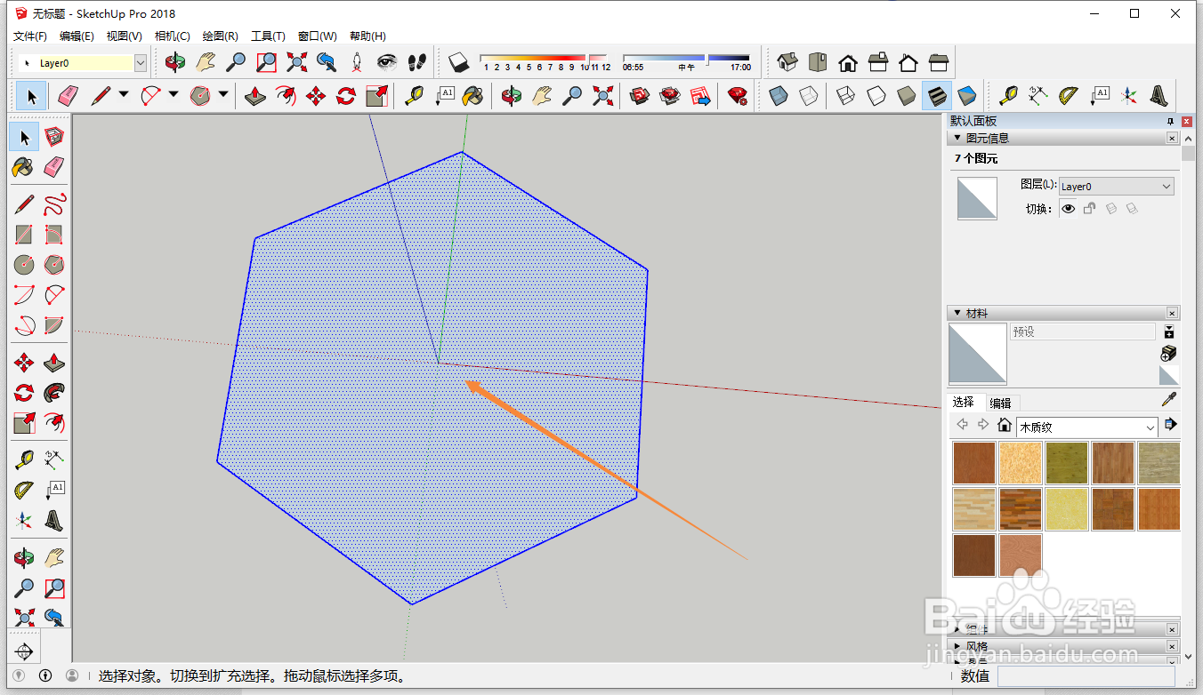The height and width of the screenshot is (695, 1203).
Task: Select the Walk footprints tool
Action: [x=416, y=62]
